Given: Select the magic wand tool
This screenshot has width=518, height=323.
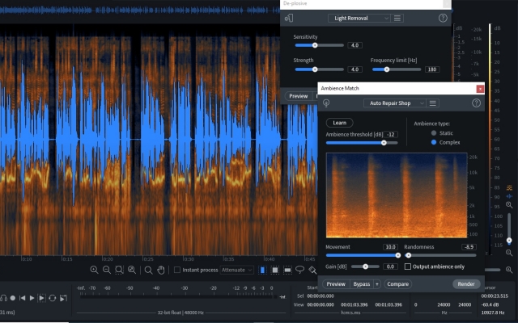Looking at the screenshot, I should pyautogui.click(x=312, y=271).
